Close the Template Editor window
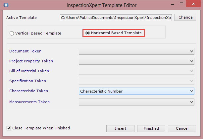Screen dimensions: 203x139 click(x=193, y=4)
